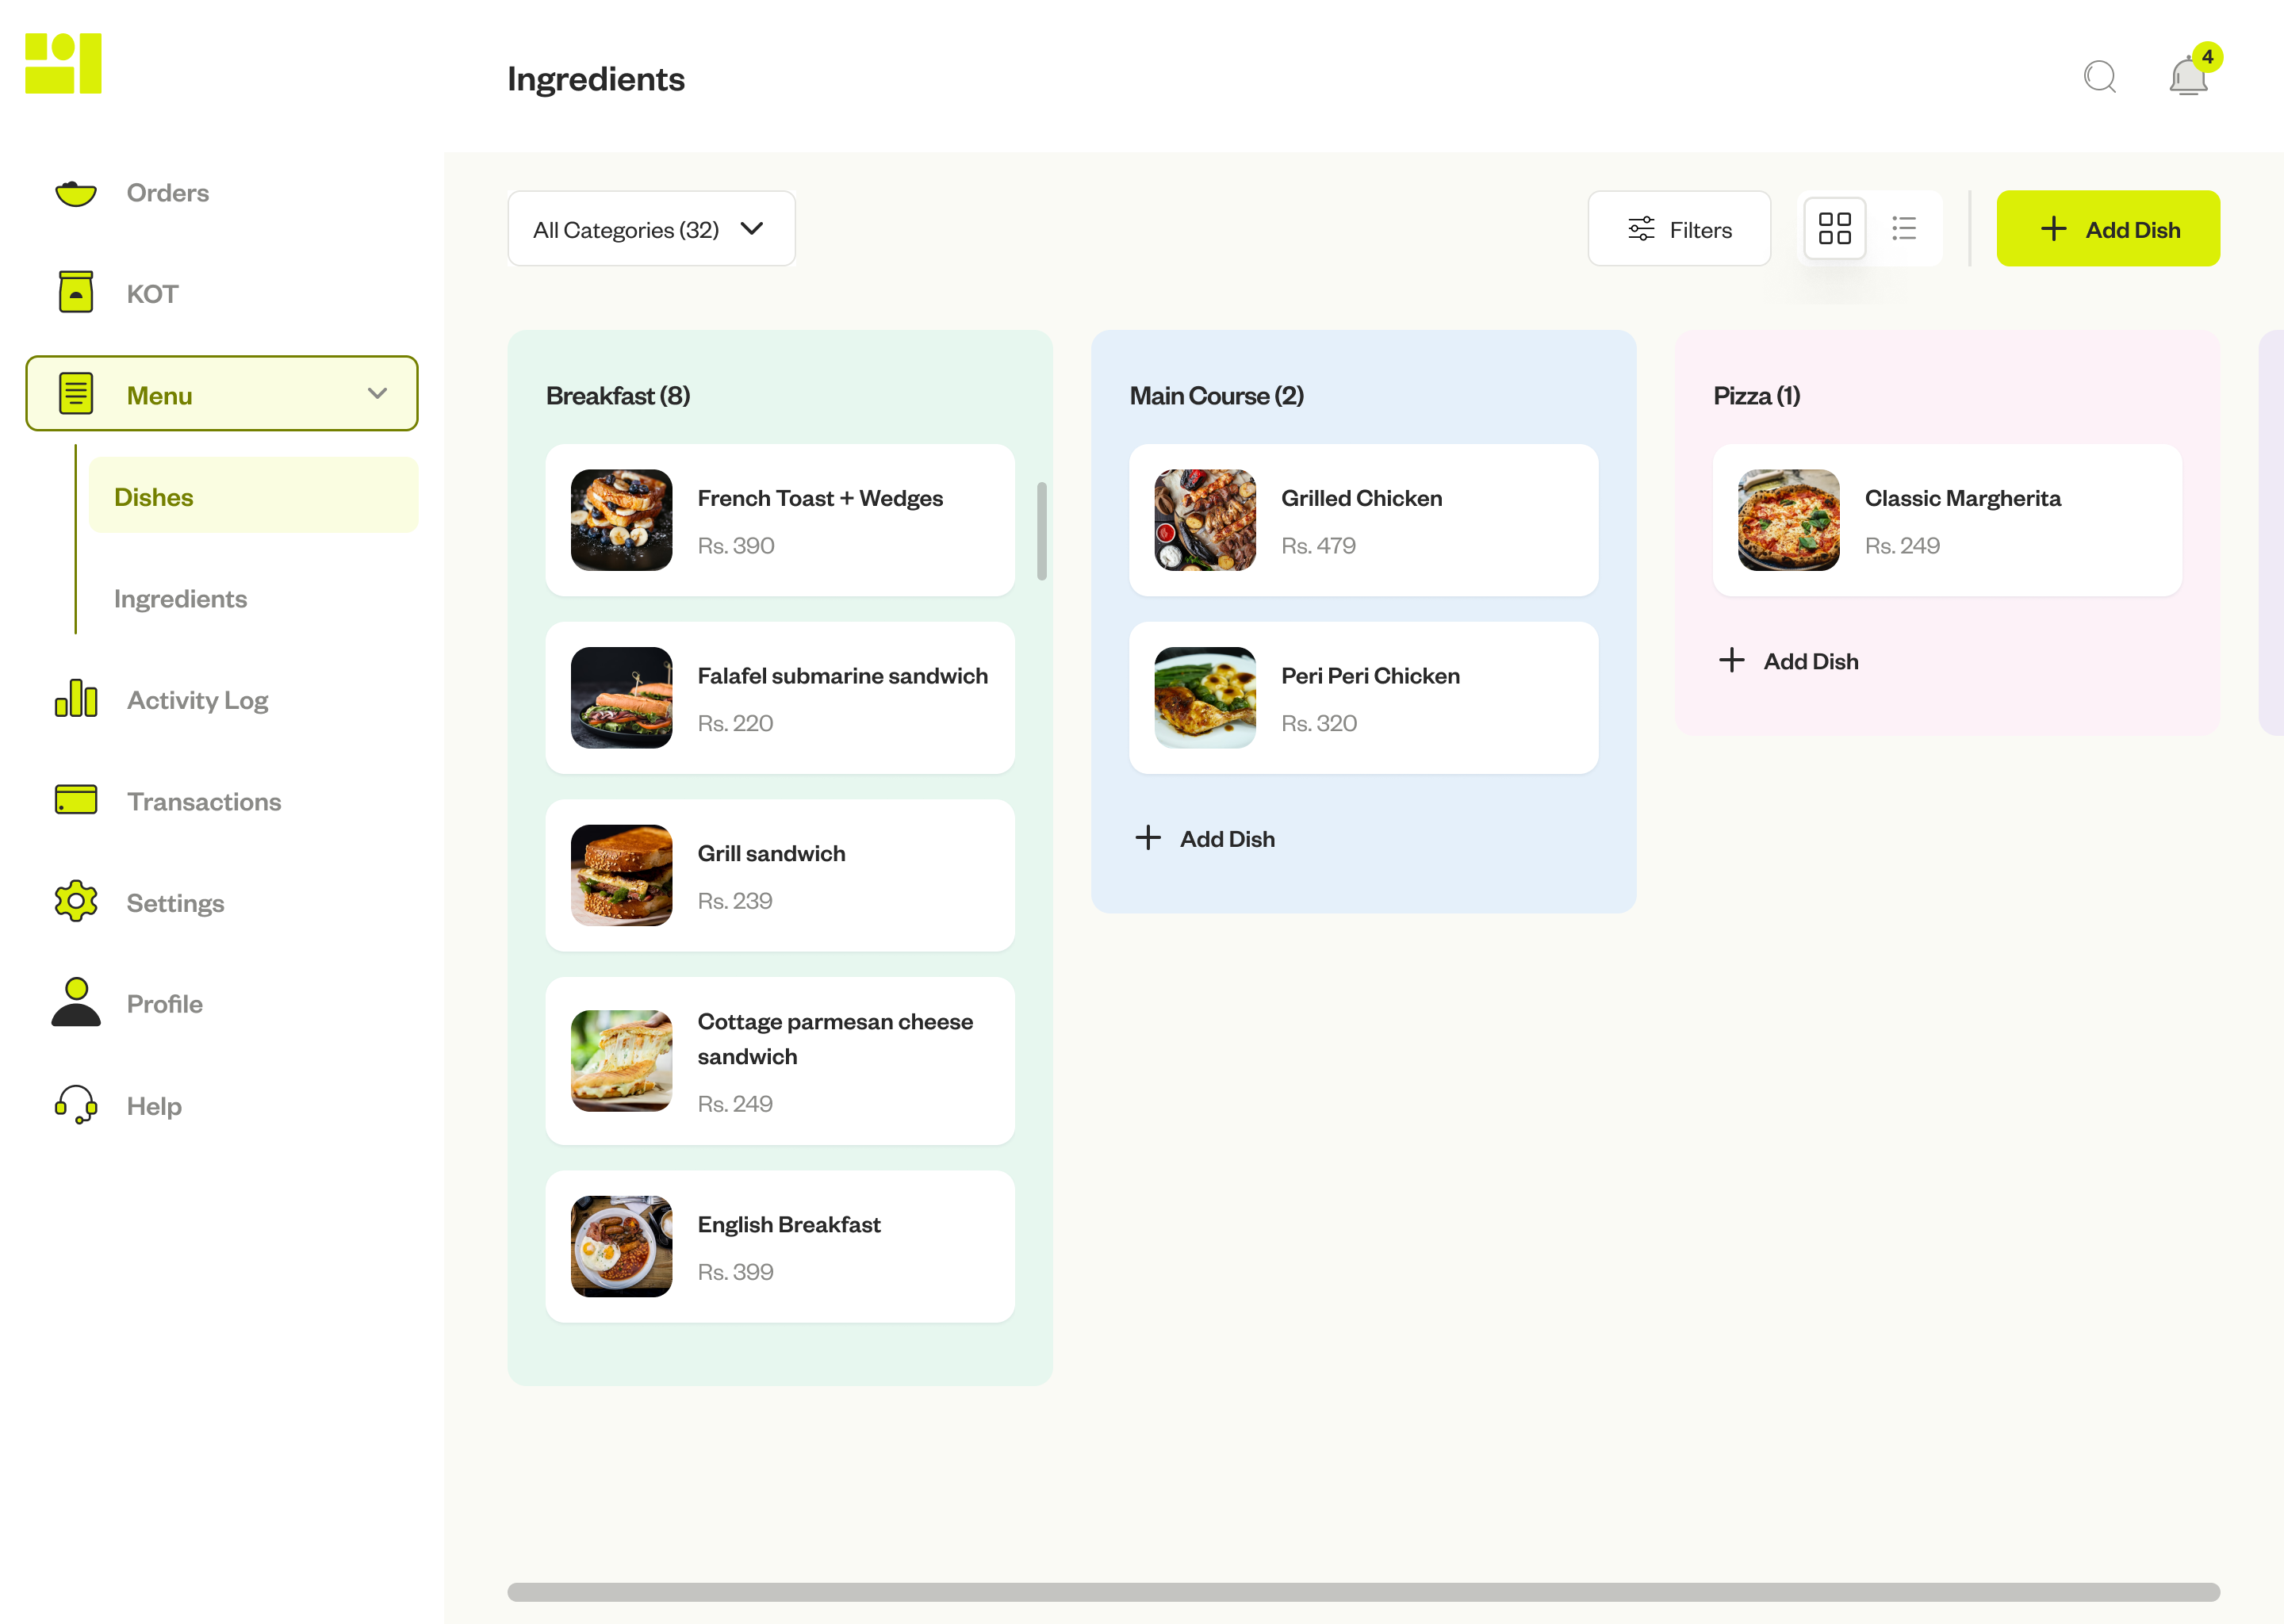Add Dish under Pizza label
Viewport: 2284px width, 1624px height.
[1811, 661]
